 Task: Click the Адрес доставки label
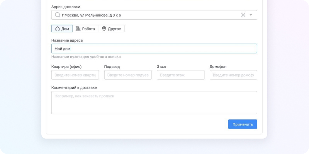click(66, 7)
